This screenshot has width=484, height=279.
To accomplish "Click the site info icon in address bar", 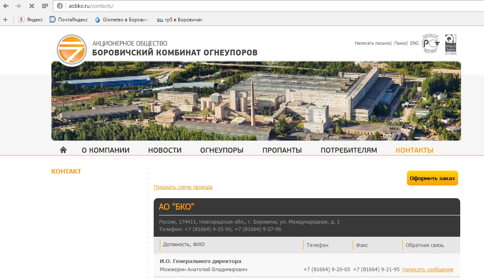I will click(x=60, y=6).
